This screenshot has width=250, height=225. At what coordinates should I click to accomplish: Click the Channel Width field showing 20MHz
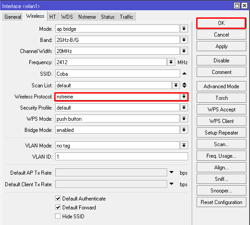point(117,51)
